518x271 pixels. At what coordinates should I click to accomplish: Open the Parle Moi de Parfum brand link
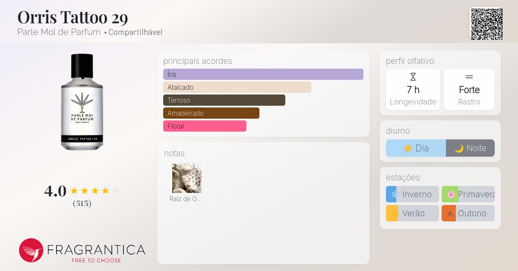click(x=59, y=32)
